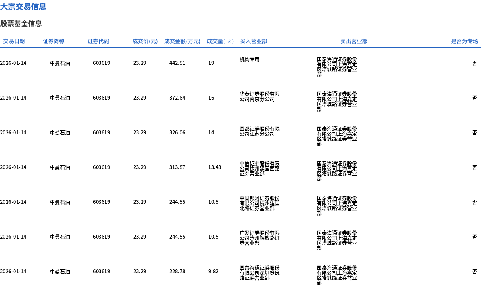The height and width of the screenshot is (291, 481).
Task: Select the 326.06 transaction amount cell
Action: [x=177, y=132]
